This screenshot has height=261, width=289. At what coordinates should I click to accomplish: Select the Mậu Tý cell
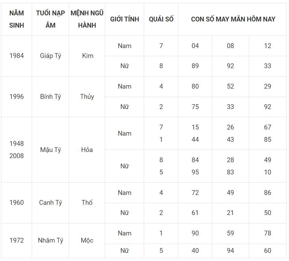click(50, 150)
